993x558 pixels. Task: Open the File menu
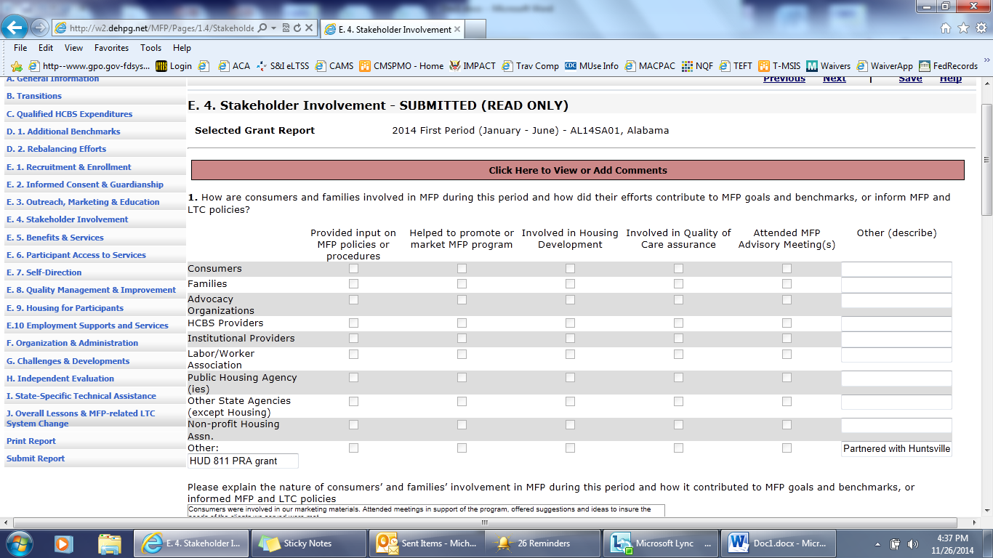(x=20, y=48)
